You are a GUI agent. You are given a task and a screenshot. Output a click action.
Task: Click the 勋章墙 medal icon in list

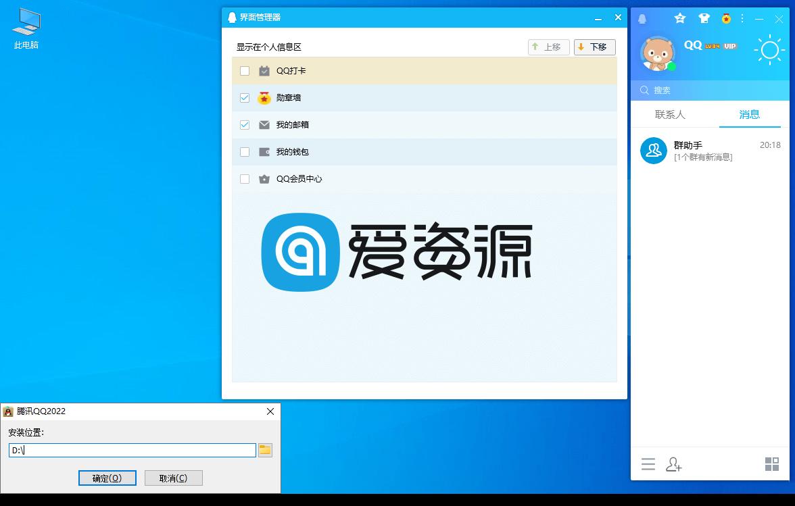pyautogui.click(x=264, y=98)
